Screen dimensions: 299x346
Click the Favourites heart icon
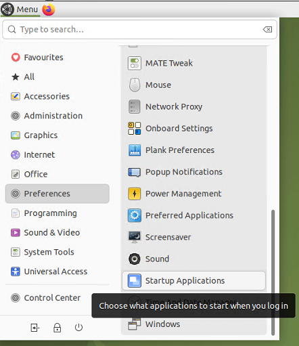click(16, 58)
